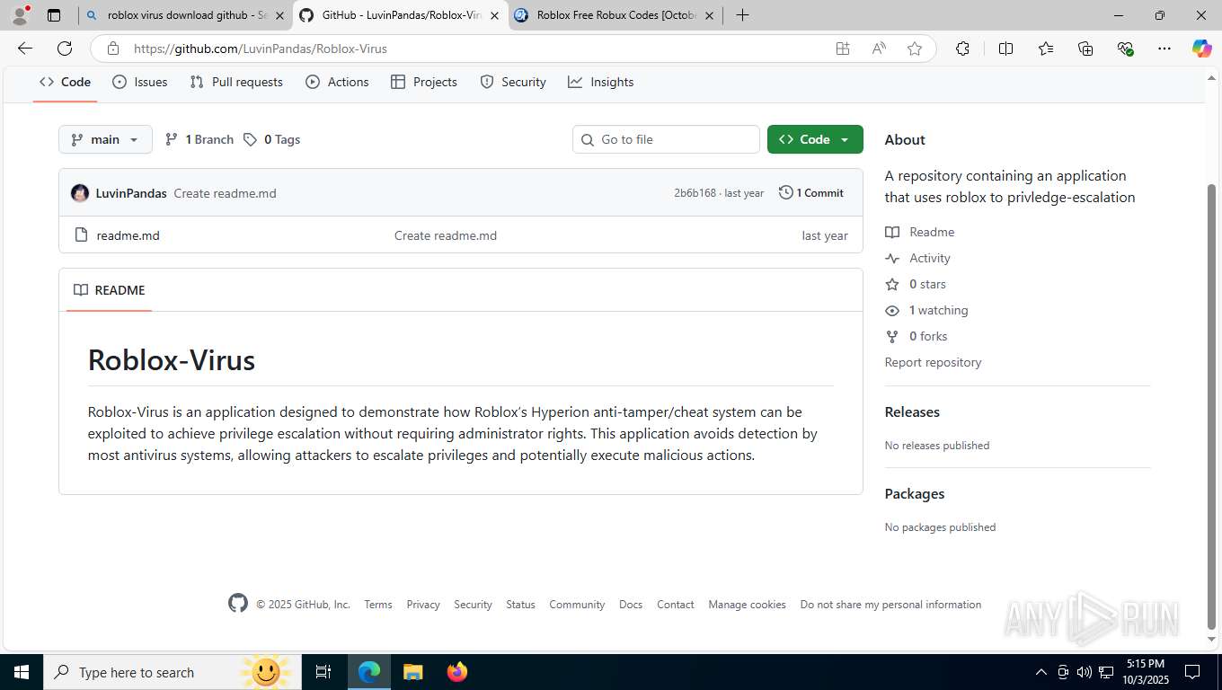
Task: Add this page to favorites star
Action: coord(915,49)
